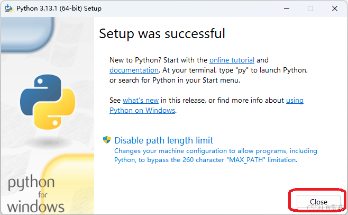Open the what's new link
This screenshot has height=215, width=348.
point(141,101)
